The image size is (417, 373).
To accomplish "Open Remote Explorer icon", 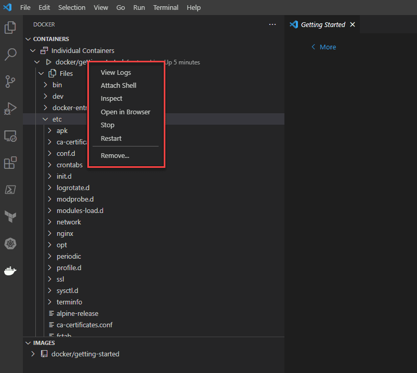I will 10,136.
